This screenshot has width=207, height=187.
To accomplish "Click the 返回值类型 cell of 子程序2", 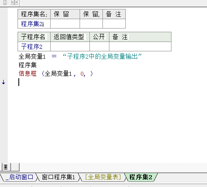I will 70,46.
